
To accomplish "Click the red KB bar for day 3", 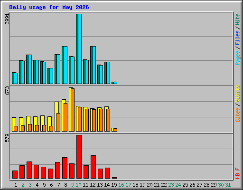I will 29,170.
